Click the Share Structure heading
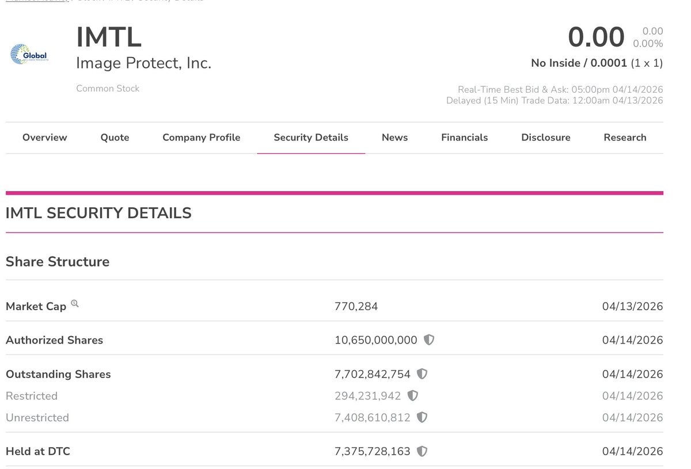 58,262
